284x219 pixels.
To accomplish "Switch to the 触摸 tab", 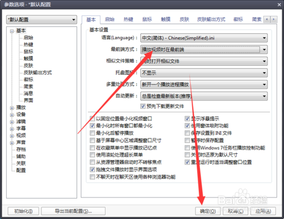I will point(166,19).
